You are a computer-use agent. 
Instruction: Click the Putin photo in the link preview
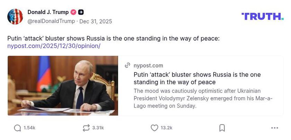[63, 86]
